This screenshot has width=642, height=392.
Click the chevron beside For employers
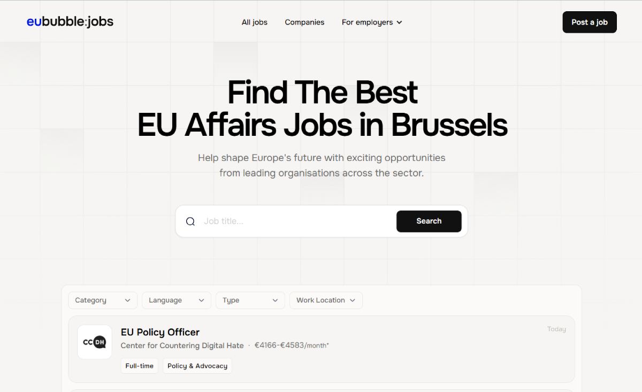(x=399, y=22)
